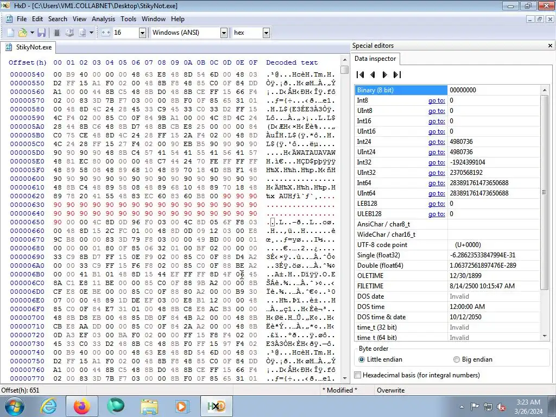Viewport: 556px width, 417px height.
Task: Click the Open RAM chip icon
Action: [56, 33]
